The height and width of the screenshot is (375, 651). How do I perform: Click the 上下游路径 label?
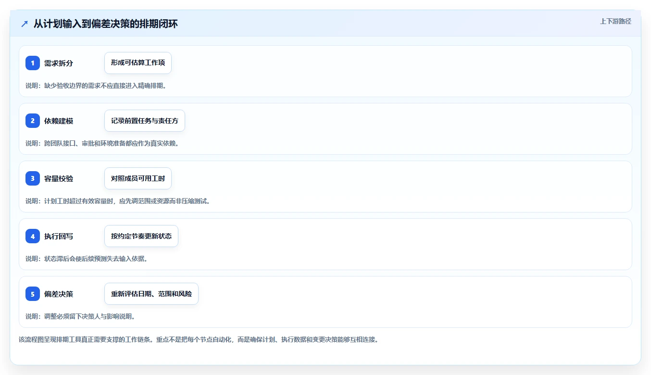point(615,21)
